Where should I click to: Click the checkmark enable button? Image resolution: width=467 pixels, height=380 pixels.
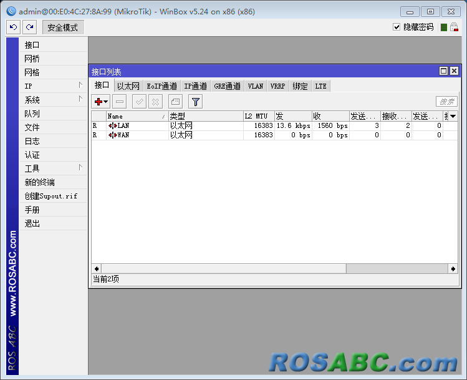pyautogui.click(x=139, y=102)
